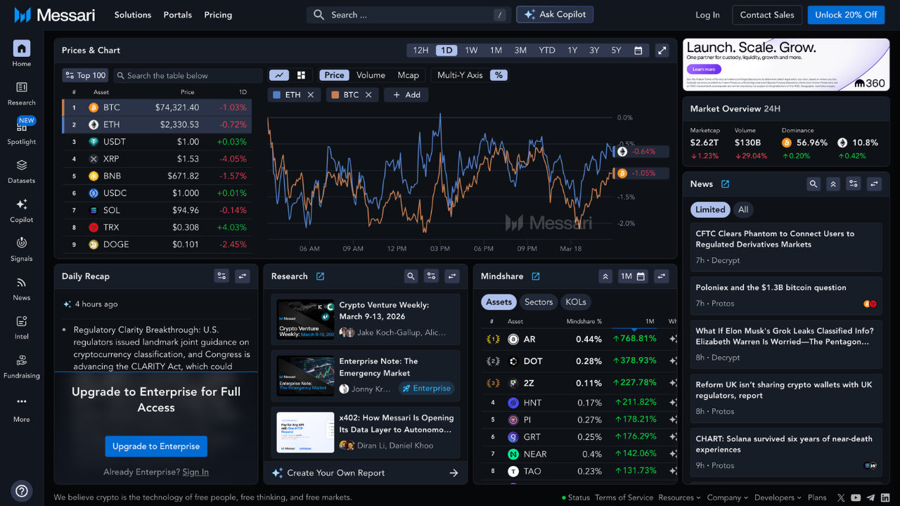Open Messari's Telegram link
The width and height of the screenshot is (900, 506).
(871, 498)
